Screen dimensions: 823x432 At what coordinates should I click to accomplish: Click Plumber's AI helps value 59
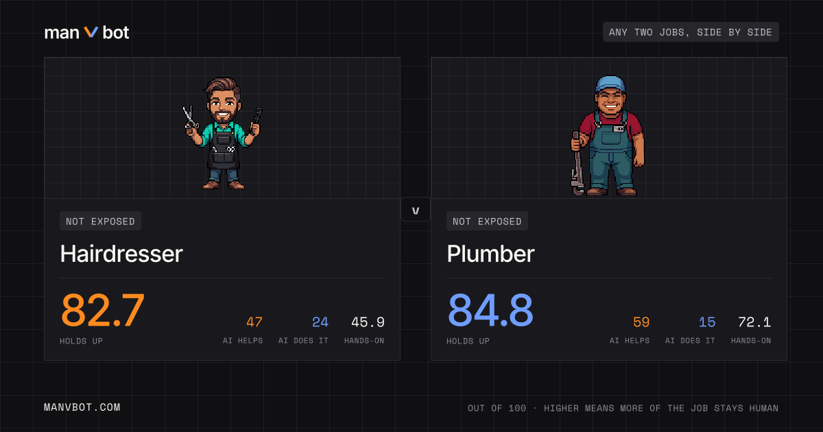pyautogui.click(x=641, y=322)
